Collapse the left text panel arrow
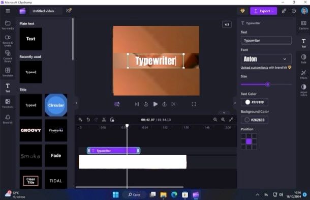This screenshot has height=200, width=310. pos(76,103)
